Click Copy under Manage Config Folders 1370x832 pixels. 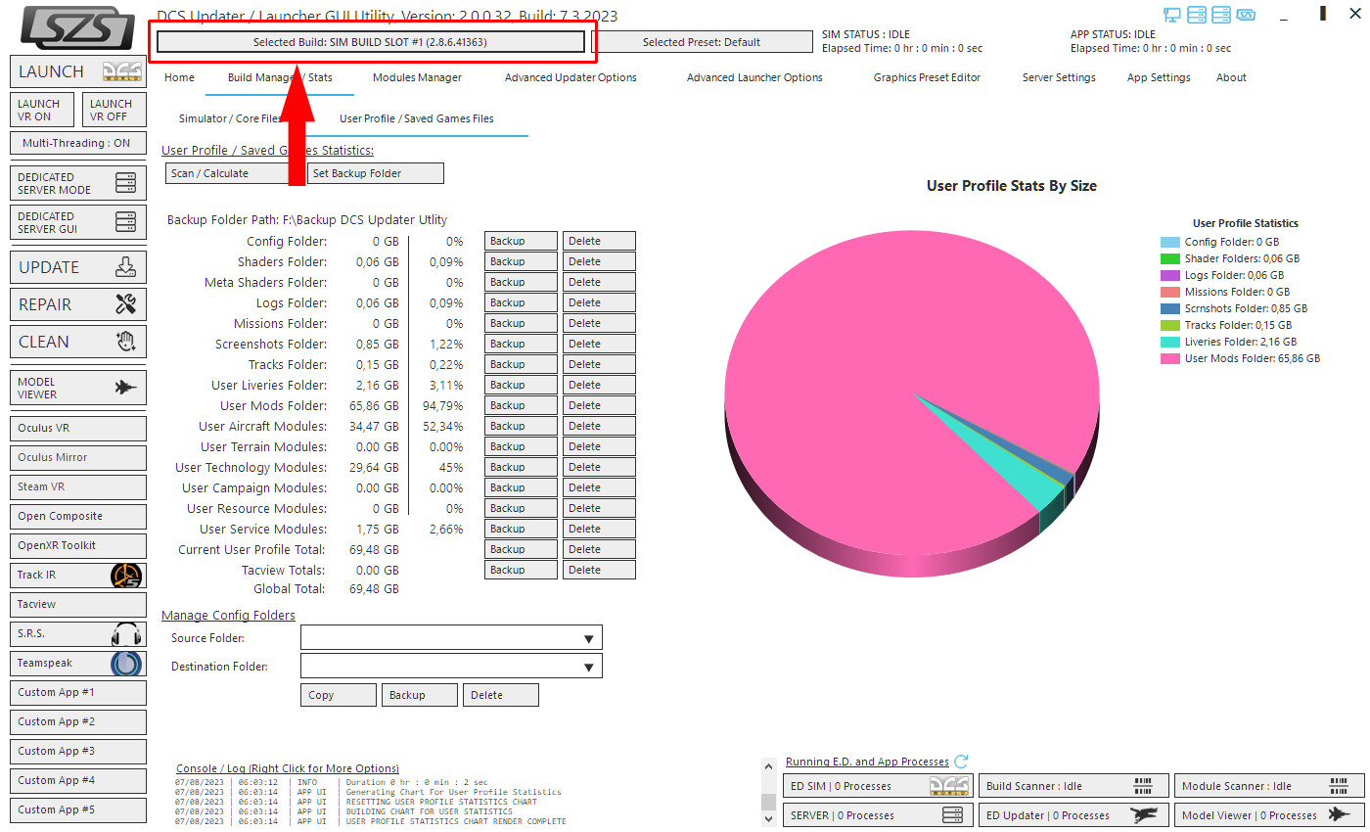[x=339, y=695]
